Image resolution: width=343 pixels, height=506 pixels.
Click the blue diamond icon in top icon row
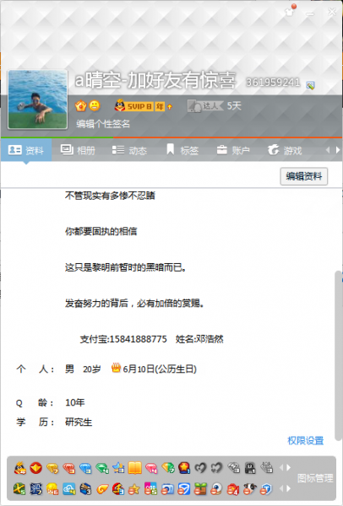click(x=85, y=468)
